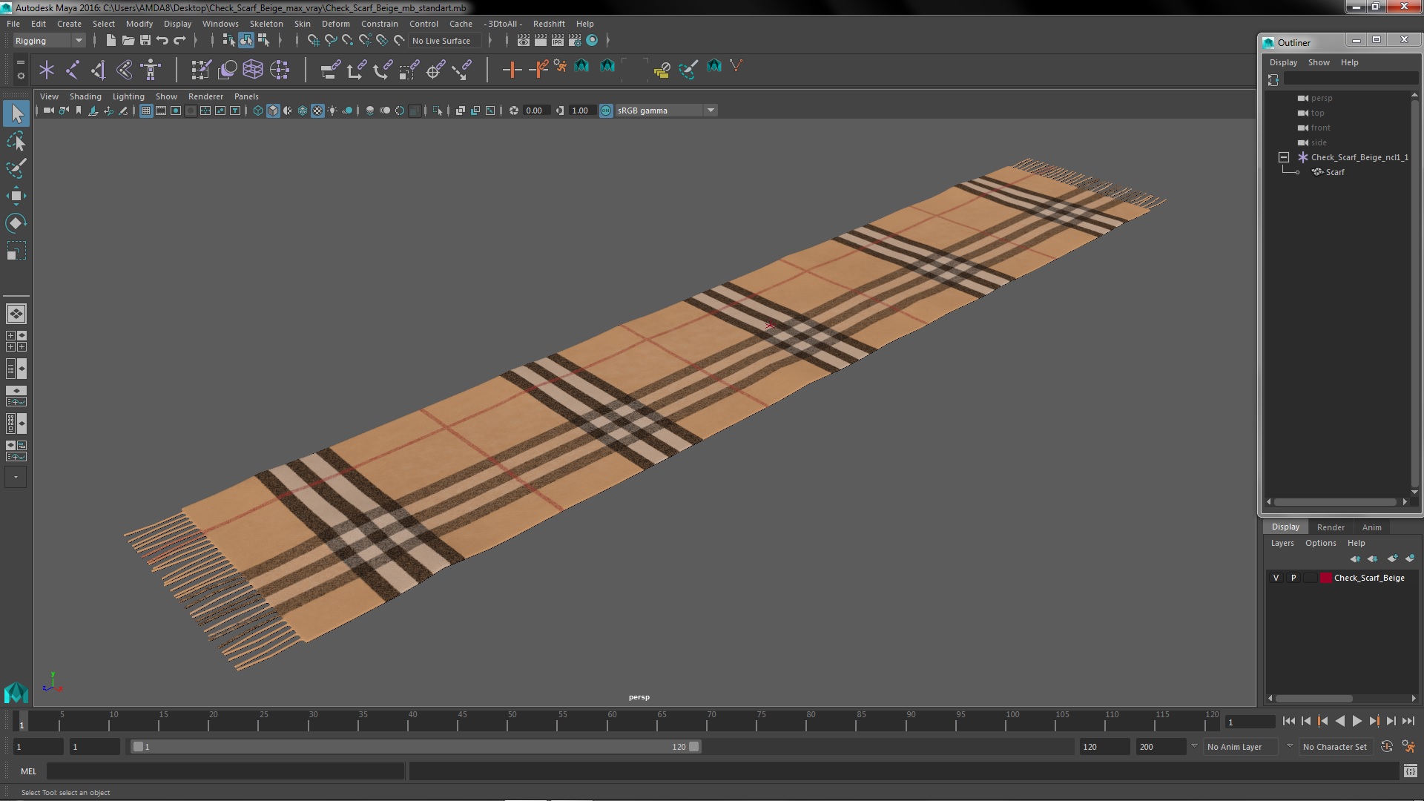Toggle playback P of Check_Scarf_Beige layer
Image resolution: width=1424 pixels, height=801 pixels.
[x=1293, y=578]
